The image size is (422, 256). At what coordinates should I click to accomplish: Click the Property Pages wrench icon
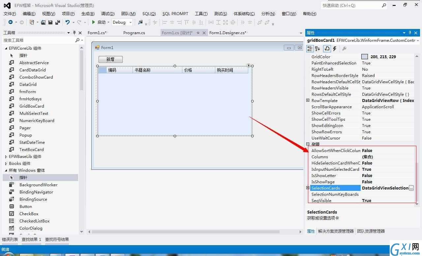[344, 49]
